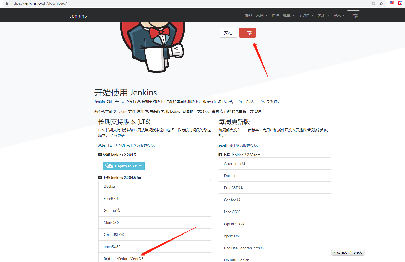Click gear icon next to Arch Linux

click(x=244, y=163)
